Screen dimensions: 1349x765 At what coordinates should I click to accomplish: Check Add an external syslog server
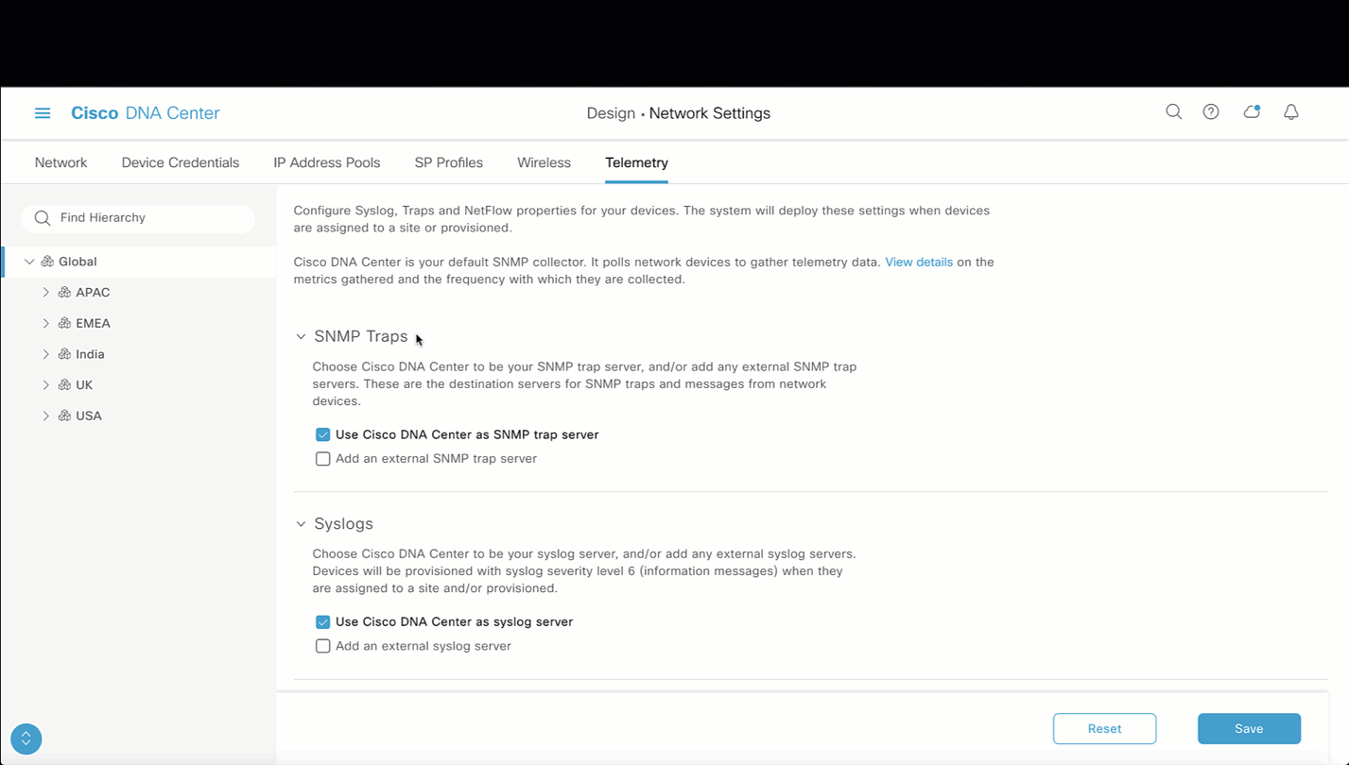323,646
